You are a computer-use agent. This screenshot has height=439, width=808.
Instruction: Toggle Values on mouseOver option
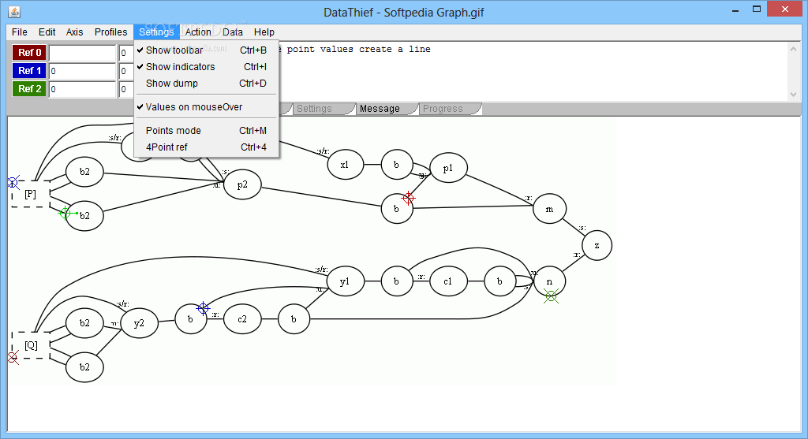pos(206,106)
